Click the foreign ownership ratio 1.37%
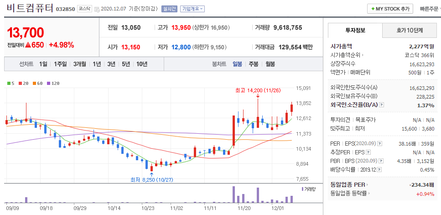 point(426,105)
